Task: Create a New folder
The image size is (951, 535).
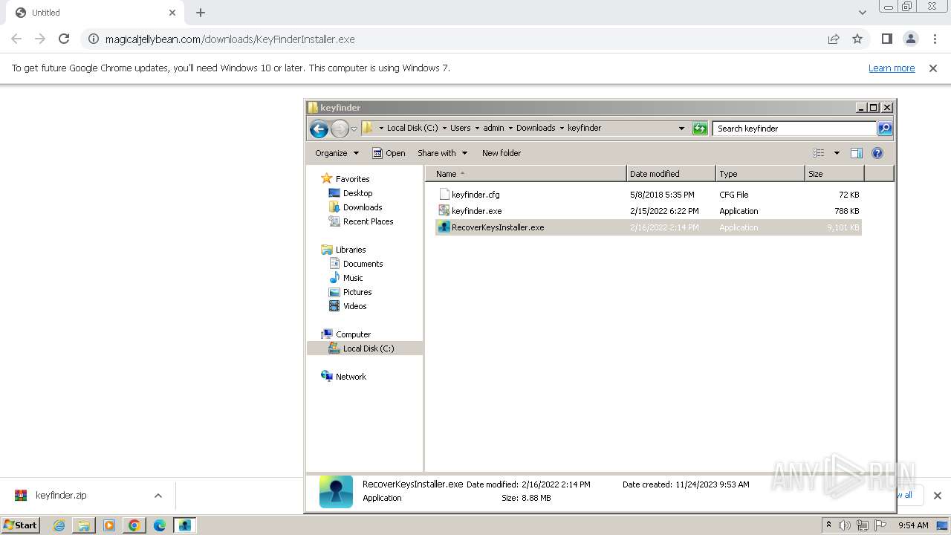Action: [502, 153]
